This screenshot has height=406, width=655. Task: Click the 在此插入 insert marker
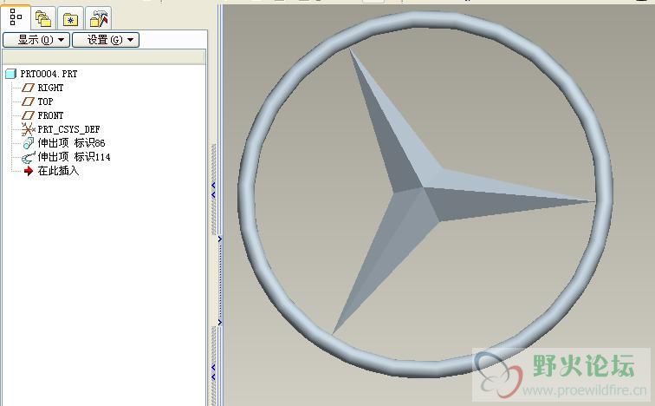58,171
